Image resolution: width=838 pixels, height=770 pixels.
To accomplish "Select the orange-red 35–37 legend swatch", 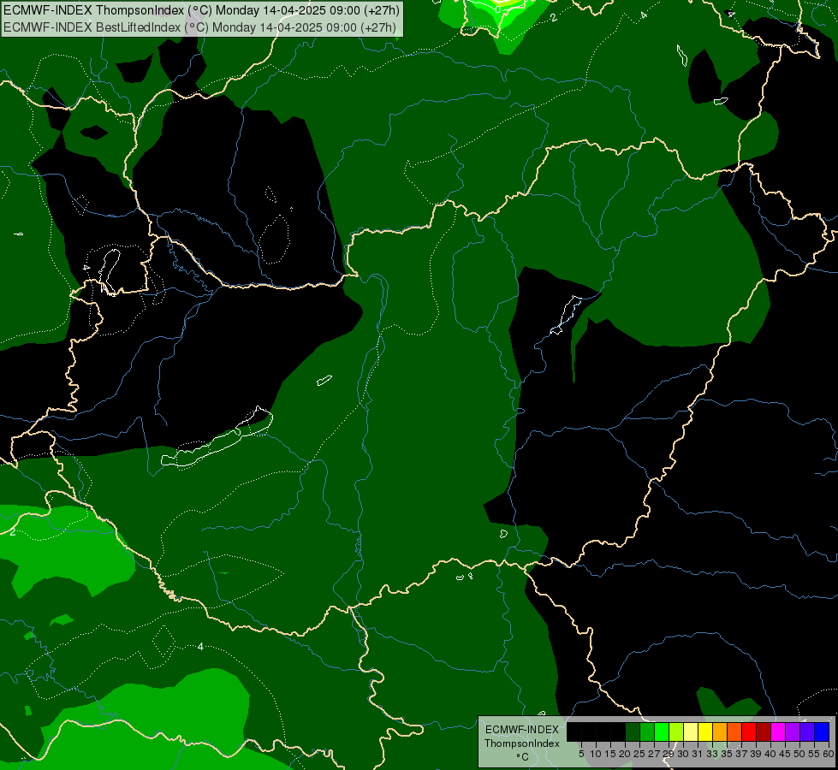I will 734,731.
